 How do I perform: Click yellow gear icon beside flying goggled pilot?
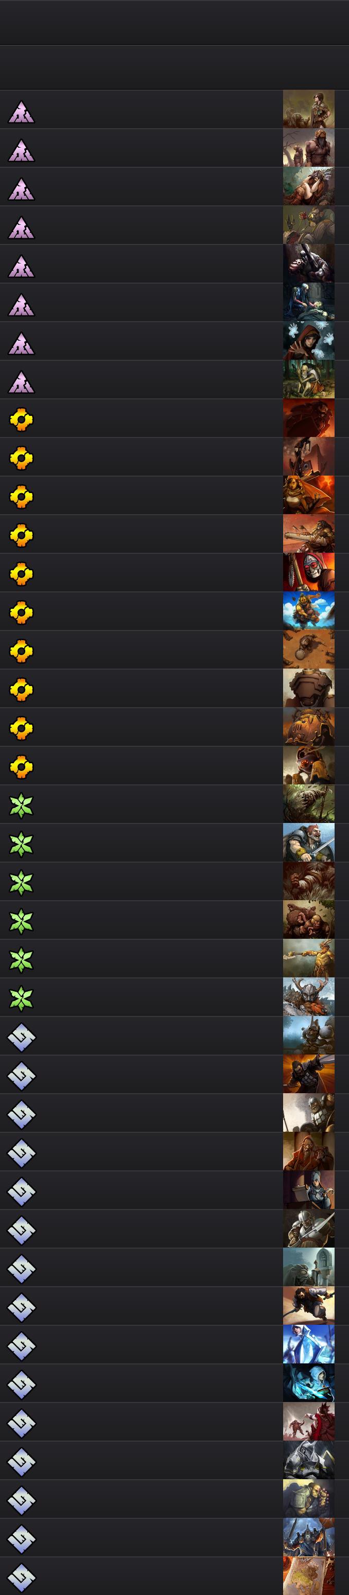[x=21, y=612]
